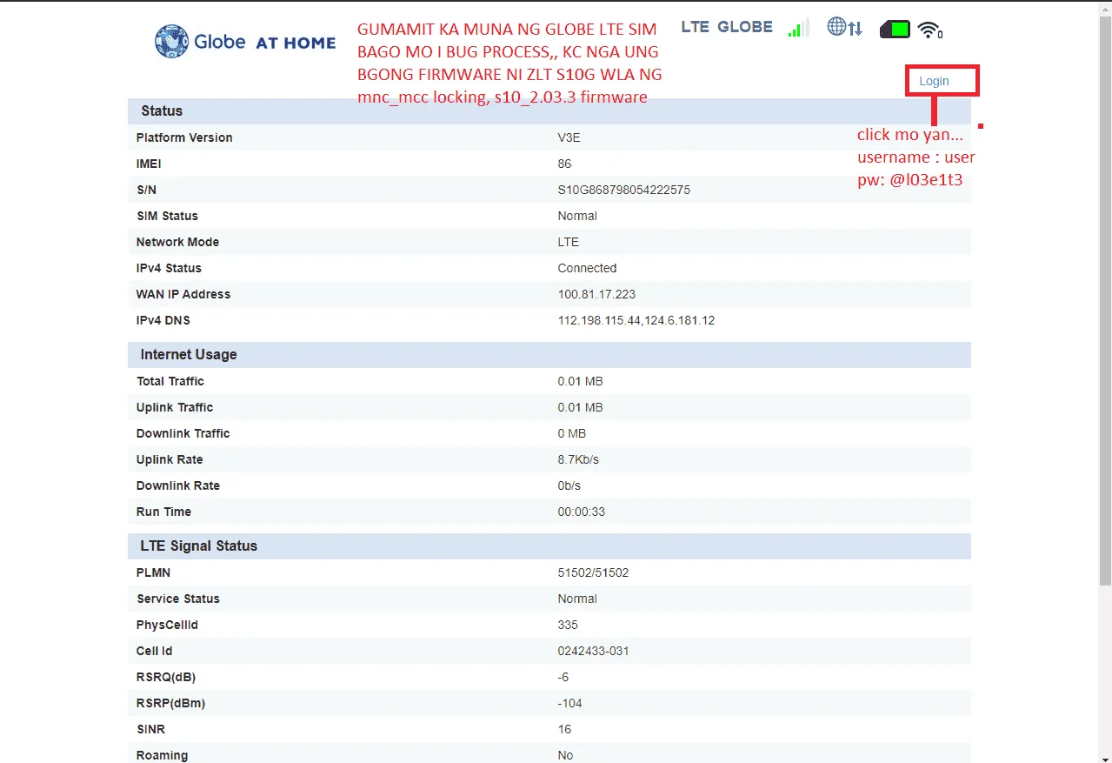Select the RSRQ(dB) value -6

(564, 677)
